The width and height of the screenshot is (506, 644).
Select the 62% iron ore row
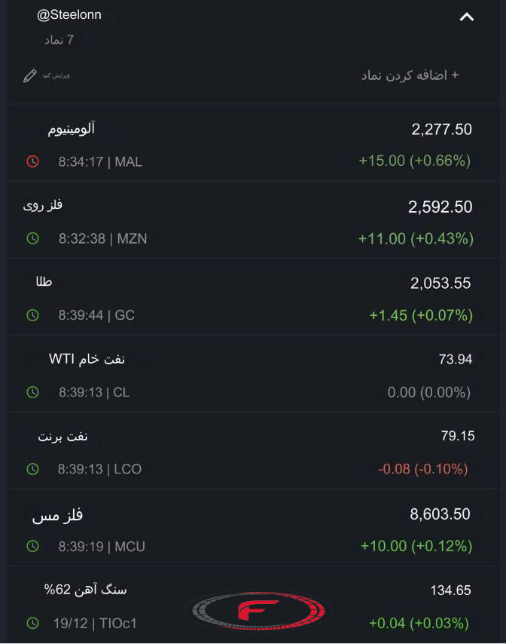click(253, 605)
